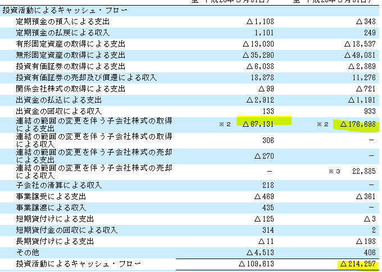Click the value △18,537
This screenshot has width=382, height=272.
coord(360,44)
